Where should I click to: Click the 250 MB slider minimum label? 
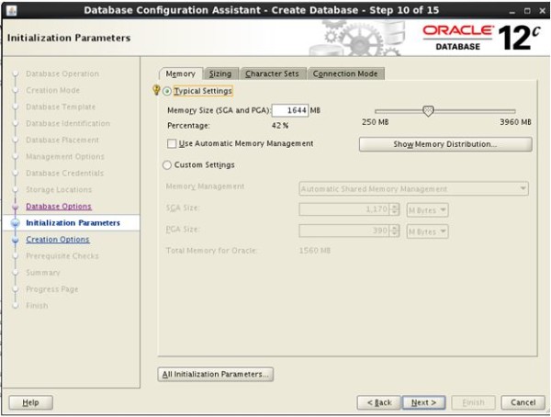tap(376, 122)
